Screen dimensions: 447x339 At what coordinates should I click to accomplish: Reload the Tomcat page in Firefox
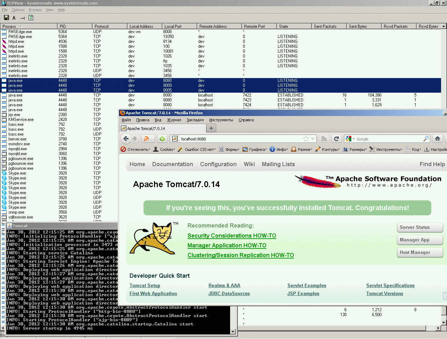pyautogui.click(x=336, y=139)
